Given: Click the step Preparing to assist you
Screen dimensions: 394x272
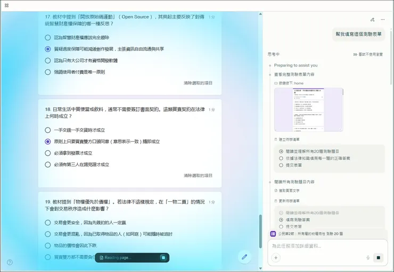Looking at the screenshot, I should pos(295,65).
